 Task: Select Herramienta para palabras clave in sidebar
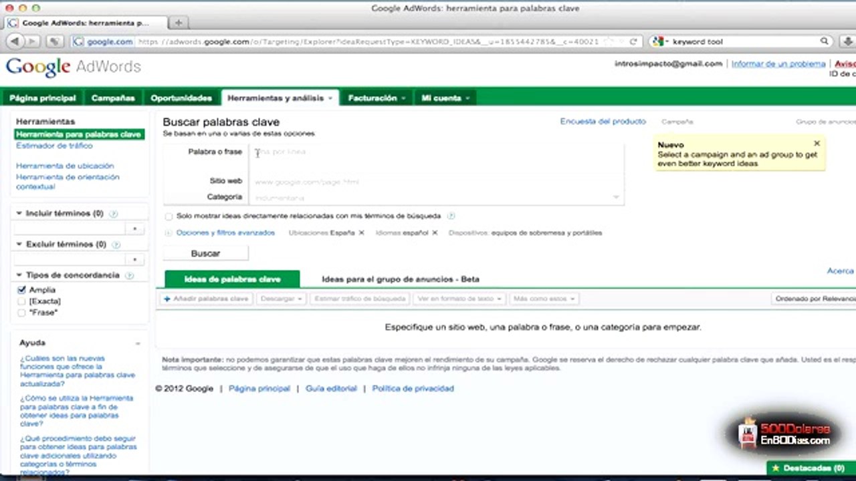pyautogui.click(x=79, y=134)
